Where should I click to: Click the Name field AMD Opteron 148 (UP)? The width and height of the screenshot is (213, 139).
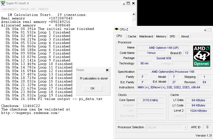[x=164, y=48]
